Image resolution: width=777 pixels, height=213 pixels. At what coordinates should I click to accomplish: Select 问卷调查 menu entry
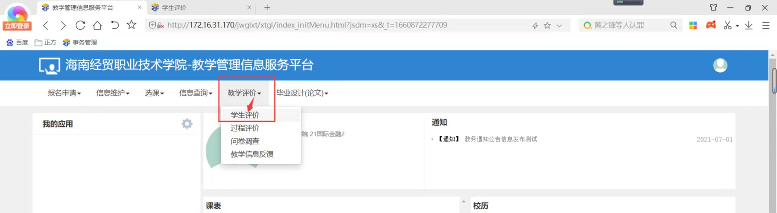tap(245, 141)
